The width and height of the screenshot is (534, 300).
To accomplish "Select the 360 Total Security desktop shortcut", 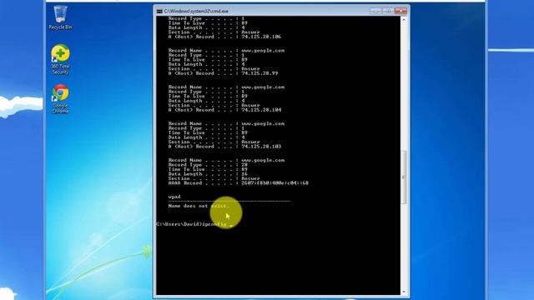I will coord(60,59).
